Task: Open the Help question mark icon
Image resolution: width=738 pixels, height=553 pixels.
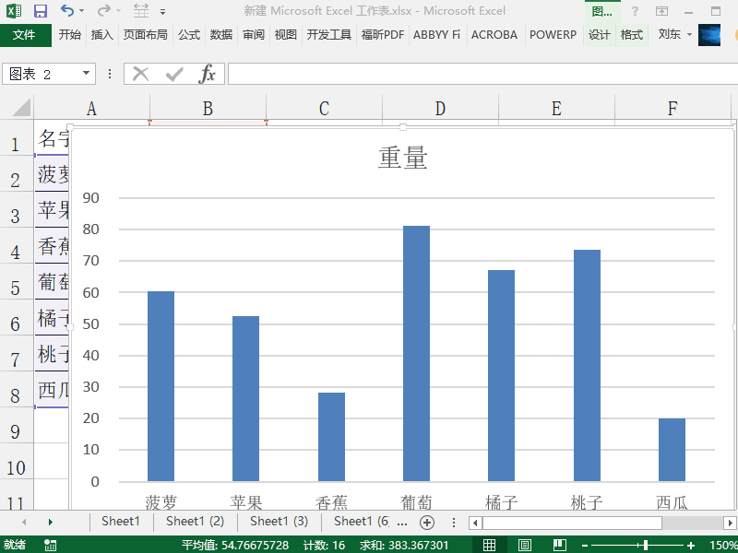Action: tap(635, 11)
